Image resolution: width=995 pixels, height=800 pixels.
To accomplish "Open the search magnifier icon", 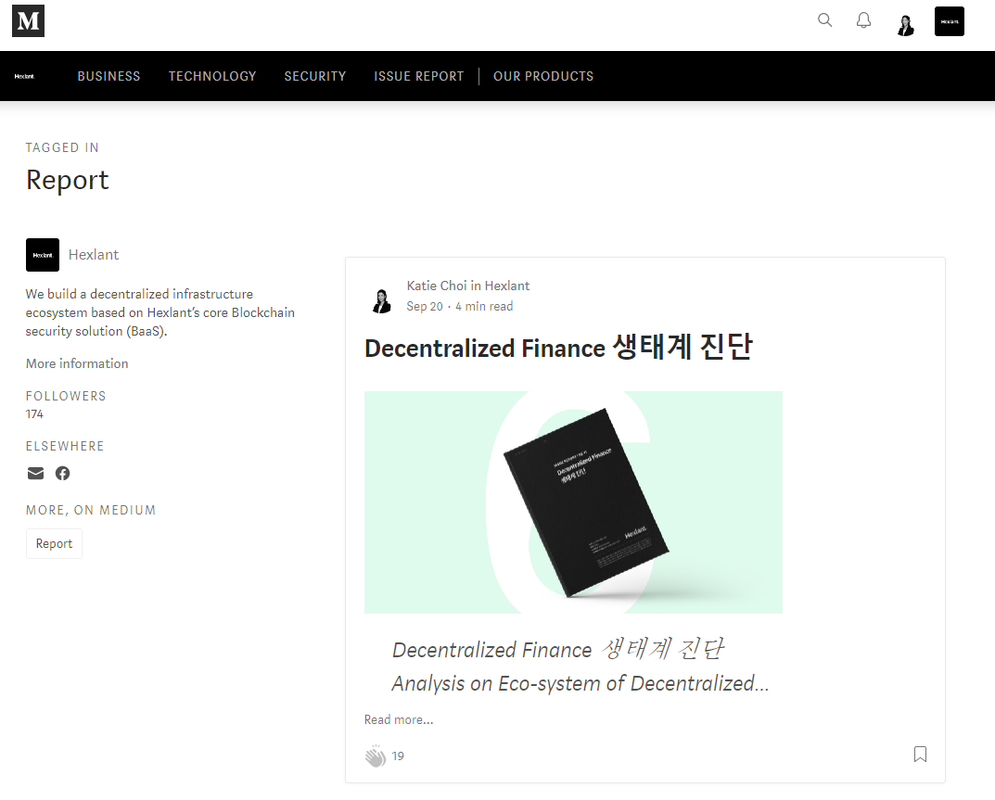I will click(824, 20).
